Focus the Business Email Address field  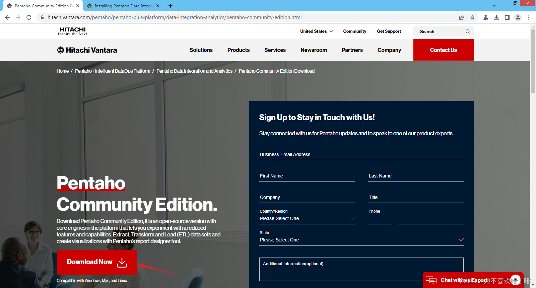pyautogui.click(x=361, y=154)
